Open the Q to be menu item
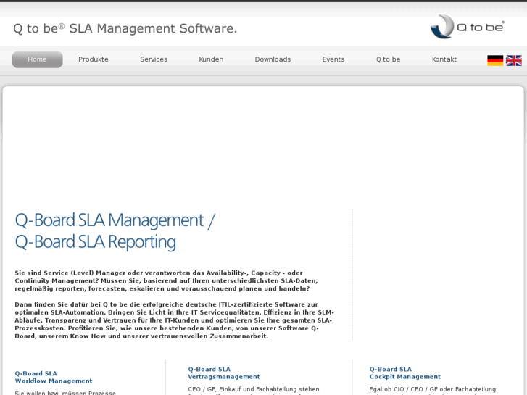Screen dimensions: 527x395 389,59
